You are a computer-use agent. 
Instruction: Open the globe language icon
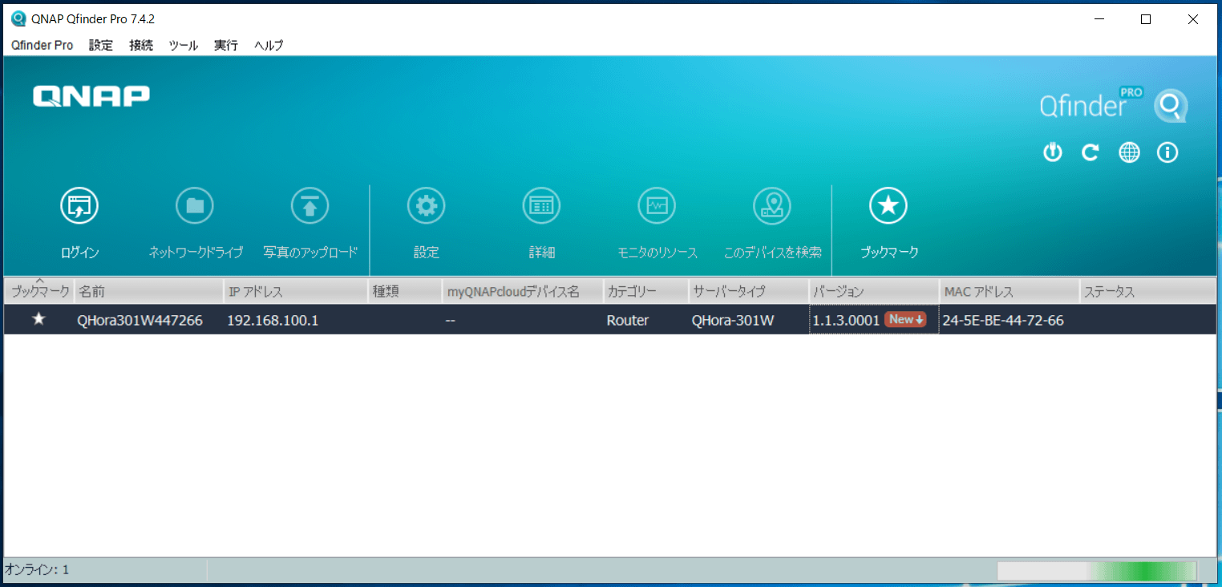pyautogui.click(x=1129, y=152)
